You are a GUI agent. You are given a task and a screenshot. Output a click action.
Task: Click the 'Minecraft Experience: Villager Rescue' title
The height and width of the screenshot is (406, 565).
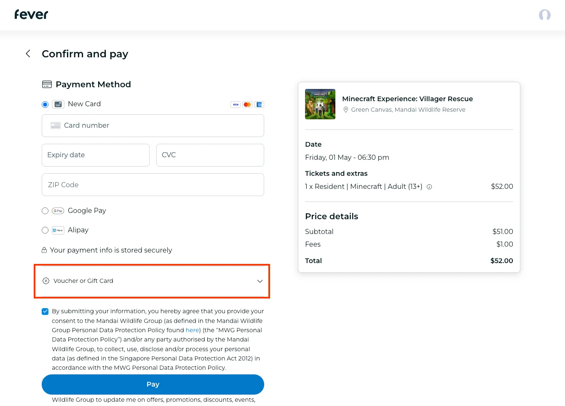407,99
